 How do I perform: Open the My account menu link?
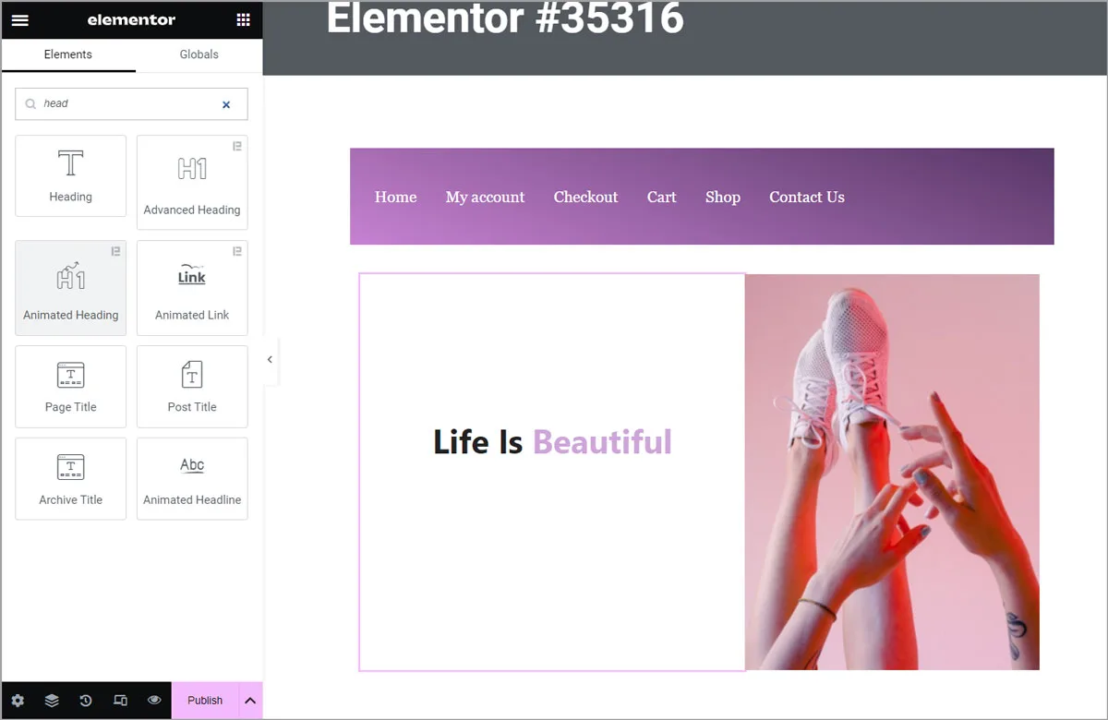(x=485, y=197)
